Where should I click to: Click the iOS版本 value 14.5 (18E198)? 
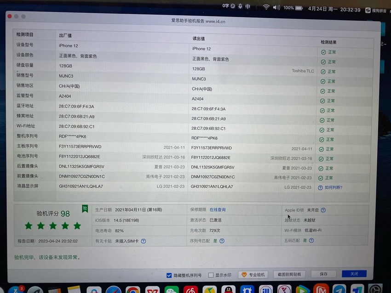point(126,220)
